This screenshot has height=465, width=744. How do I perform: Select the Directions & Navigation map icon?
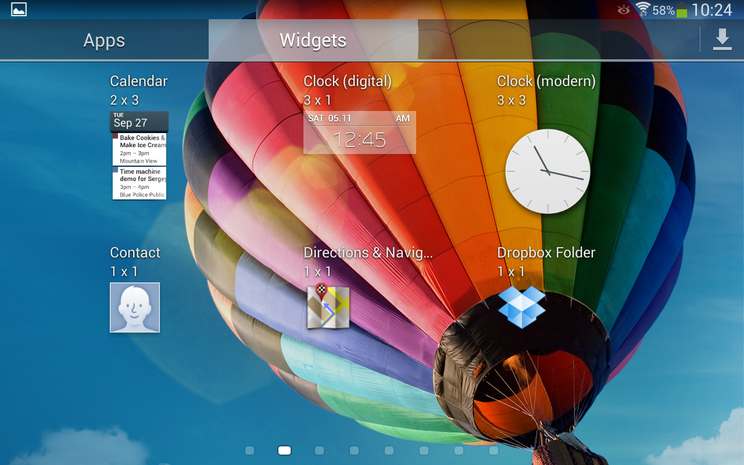coord(328,306)
